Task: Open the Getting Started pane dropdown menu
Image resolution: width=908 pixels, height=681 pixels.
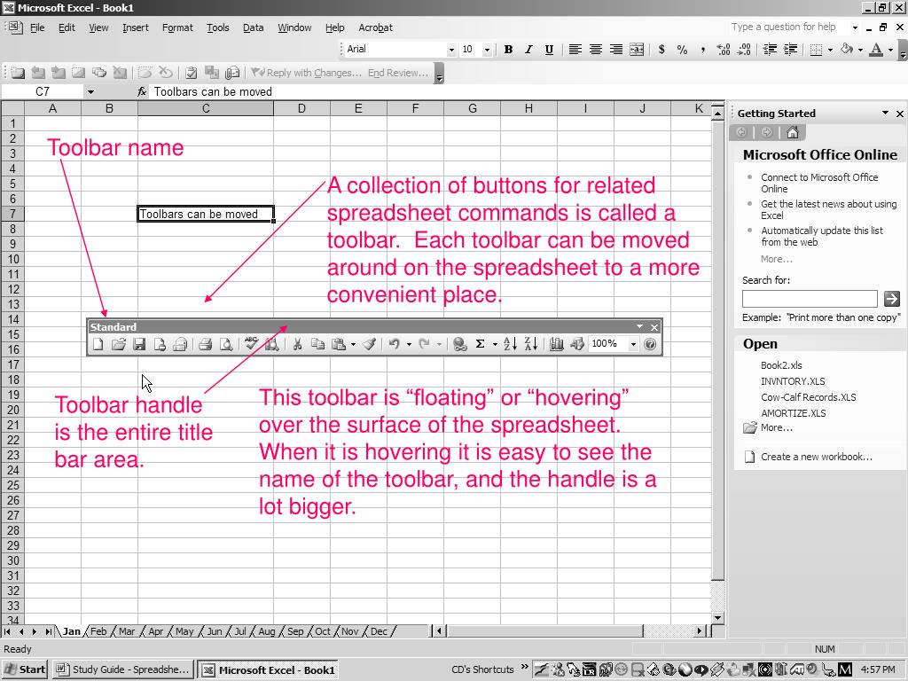Action: click(885, 113)
